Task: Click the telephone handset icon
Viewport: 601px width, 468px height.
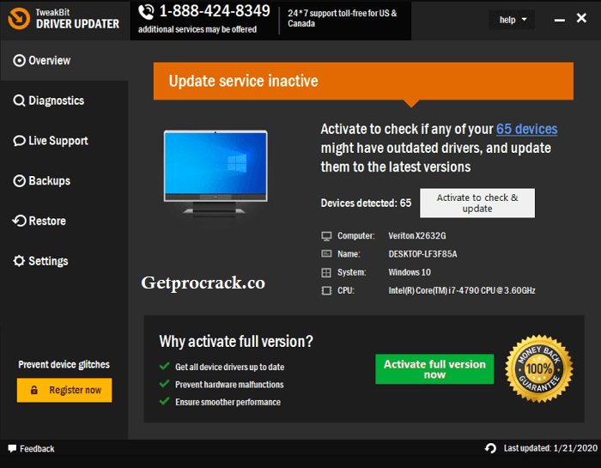Action: click(x=146, y=12)
